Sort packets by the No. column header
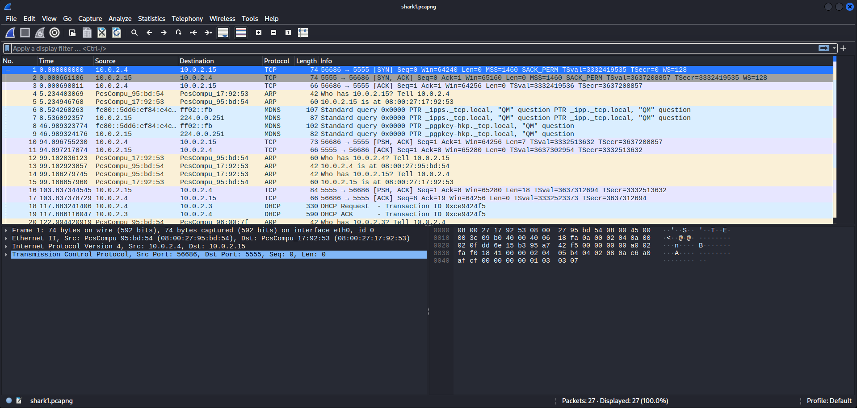Screen dimensions: 857x408 coord(19,61)
